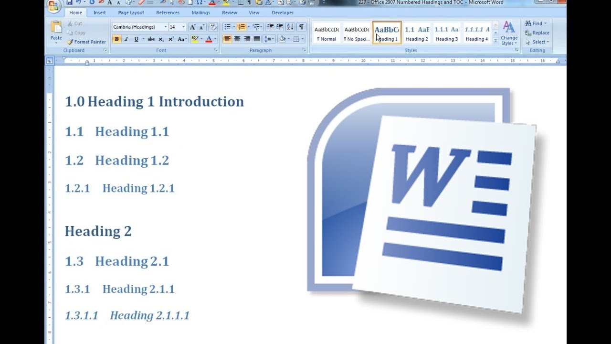The width and height of the screenshot is (611, 344).
Task: Select the Home tab
Action: click(75, 13)
